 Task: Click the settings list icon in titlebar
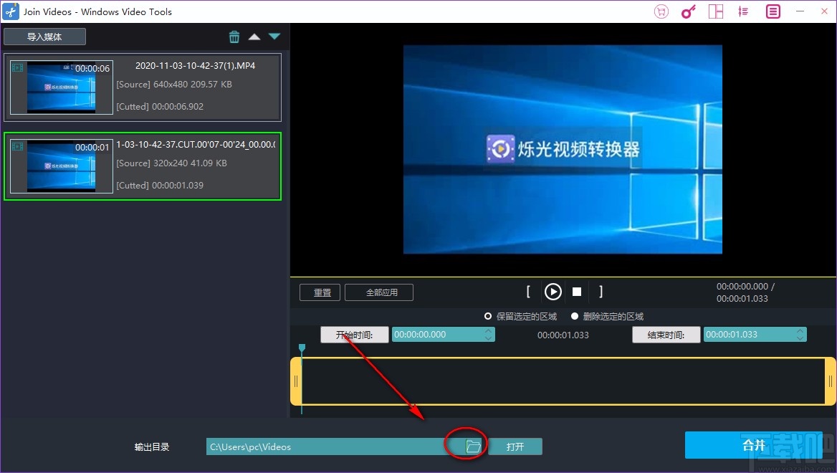pos(743,11)
